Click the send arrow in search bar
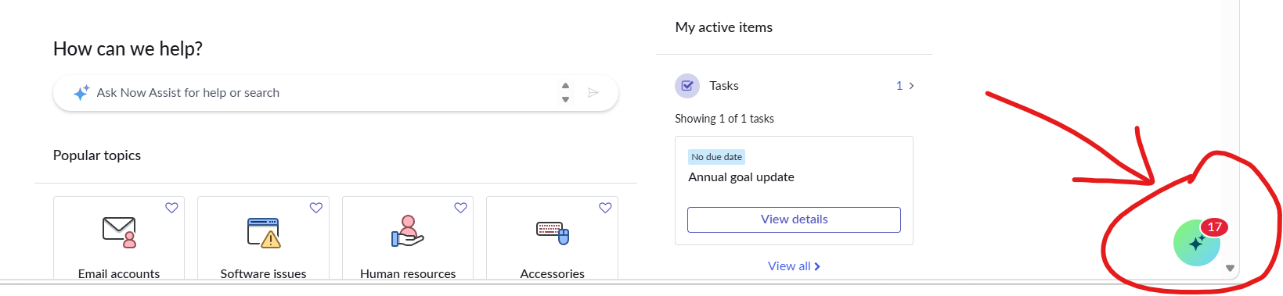Image resolution: width=1283 pixels, height=296 pixels. [x=593, y=93]
